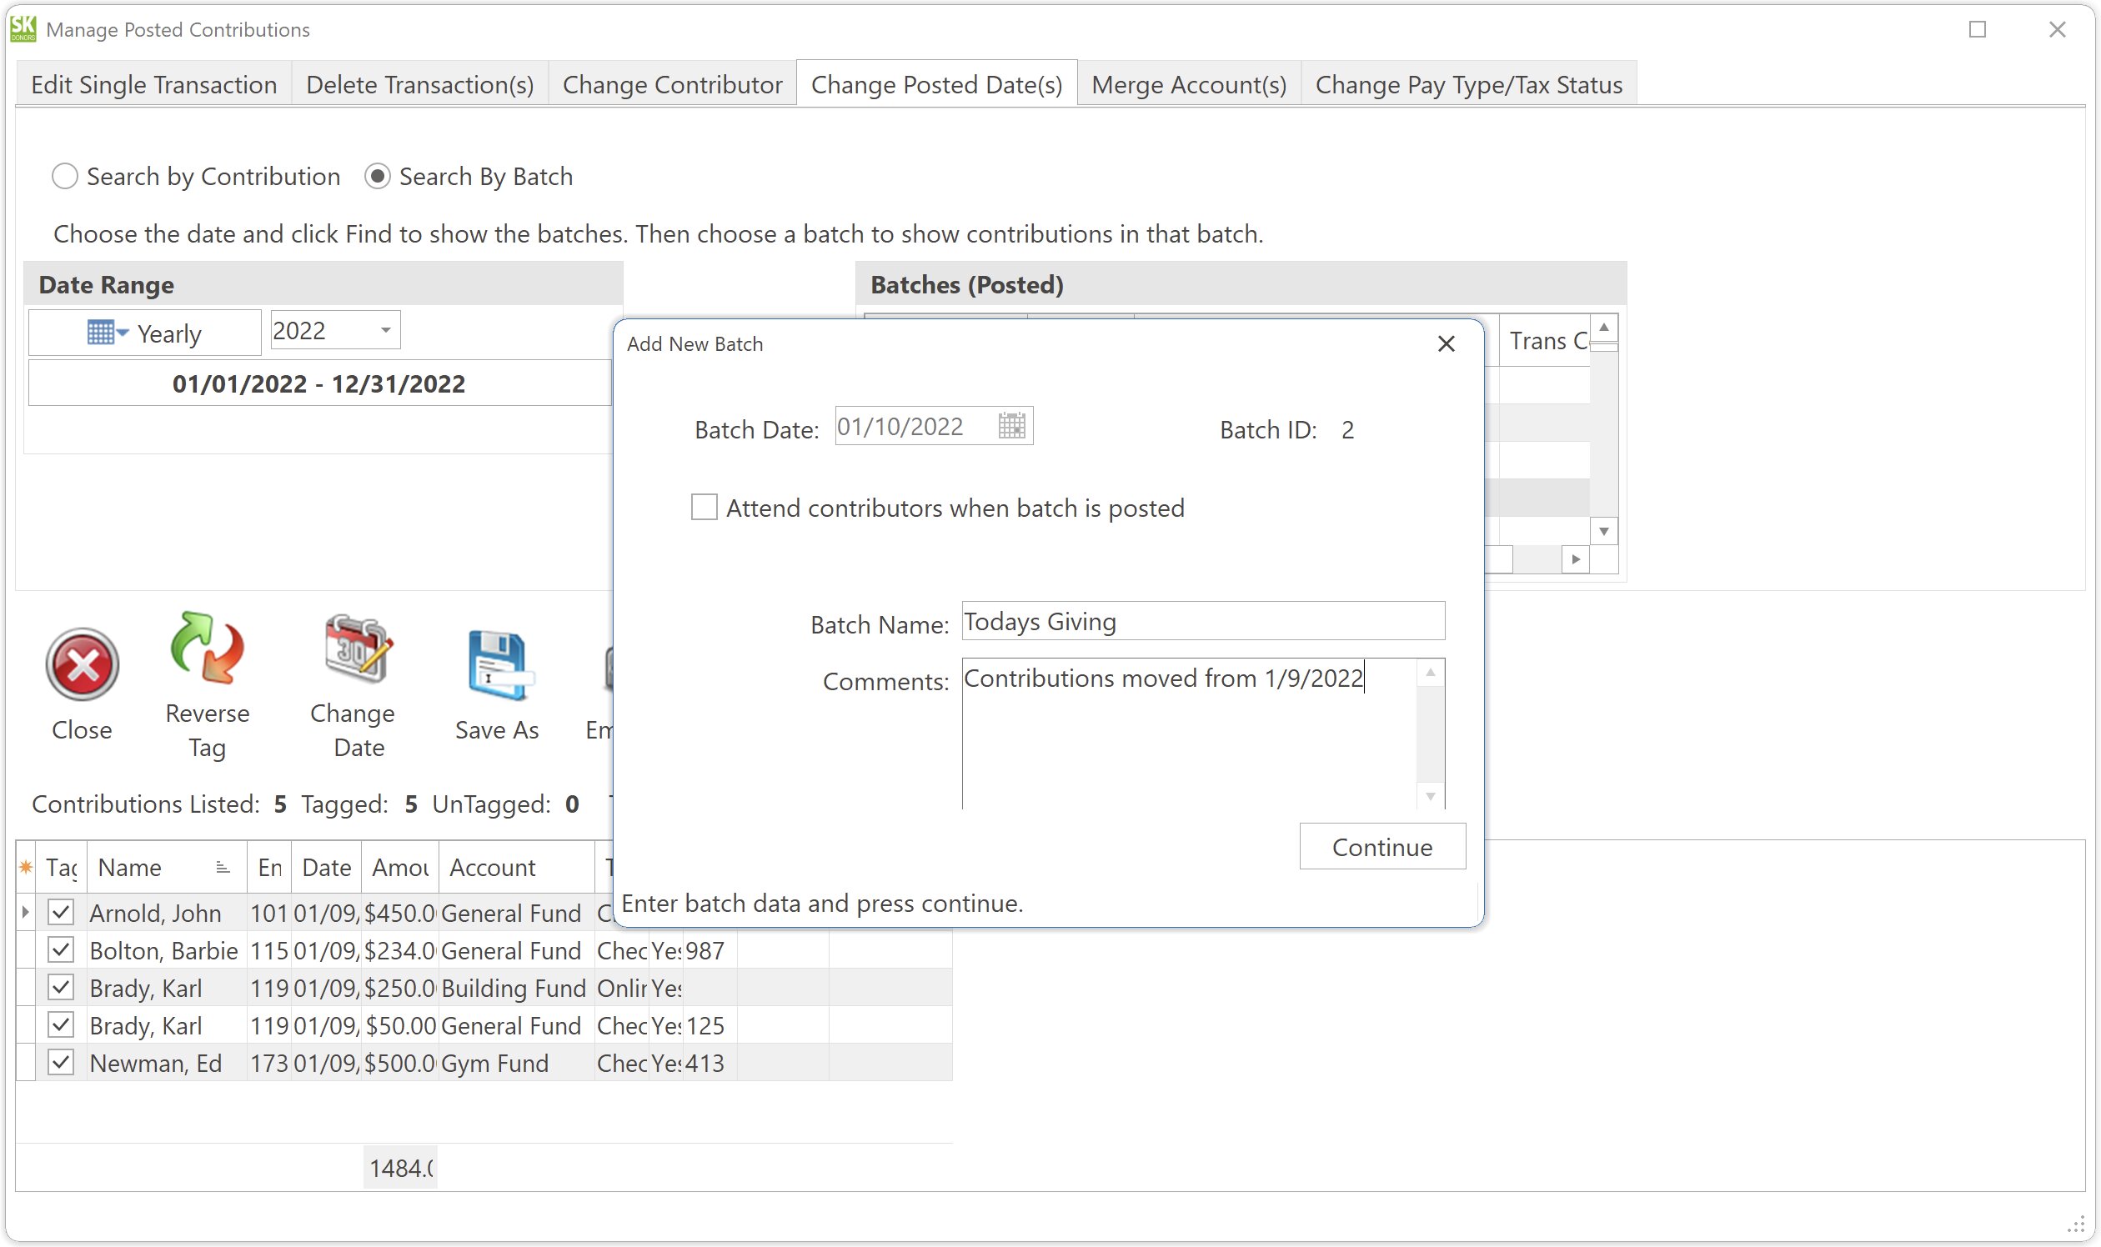Click the calendar icon in Date Range panel
Screen dimensions: 2101x1247
click(100, 332)
